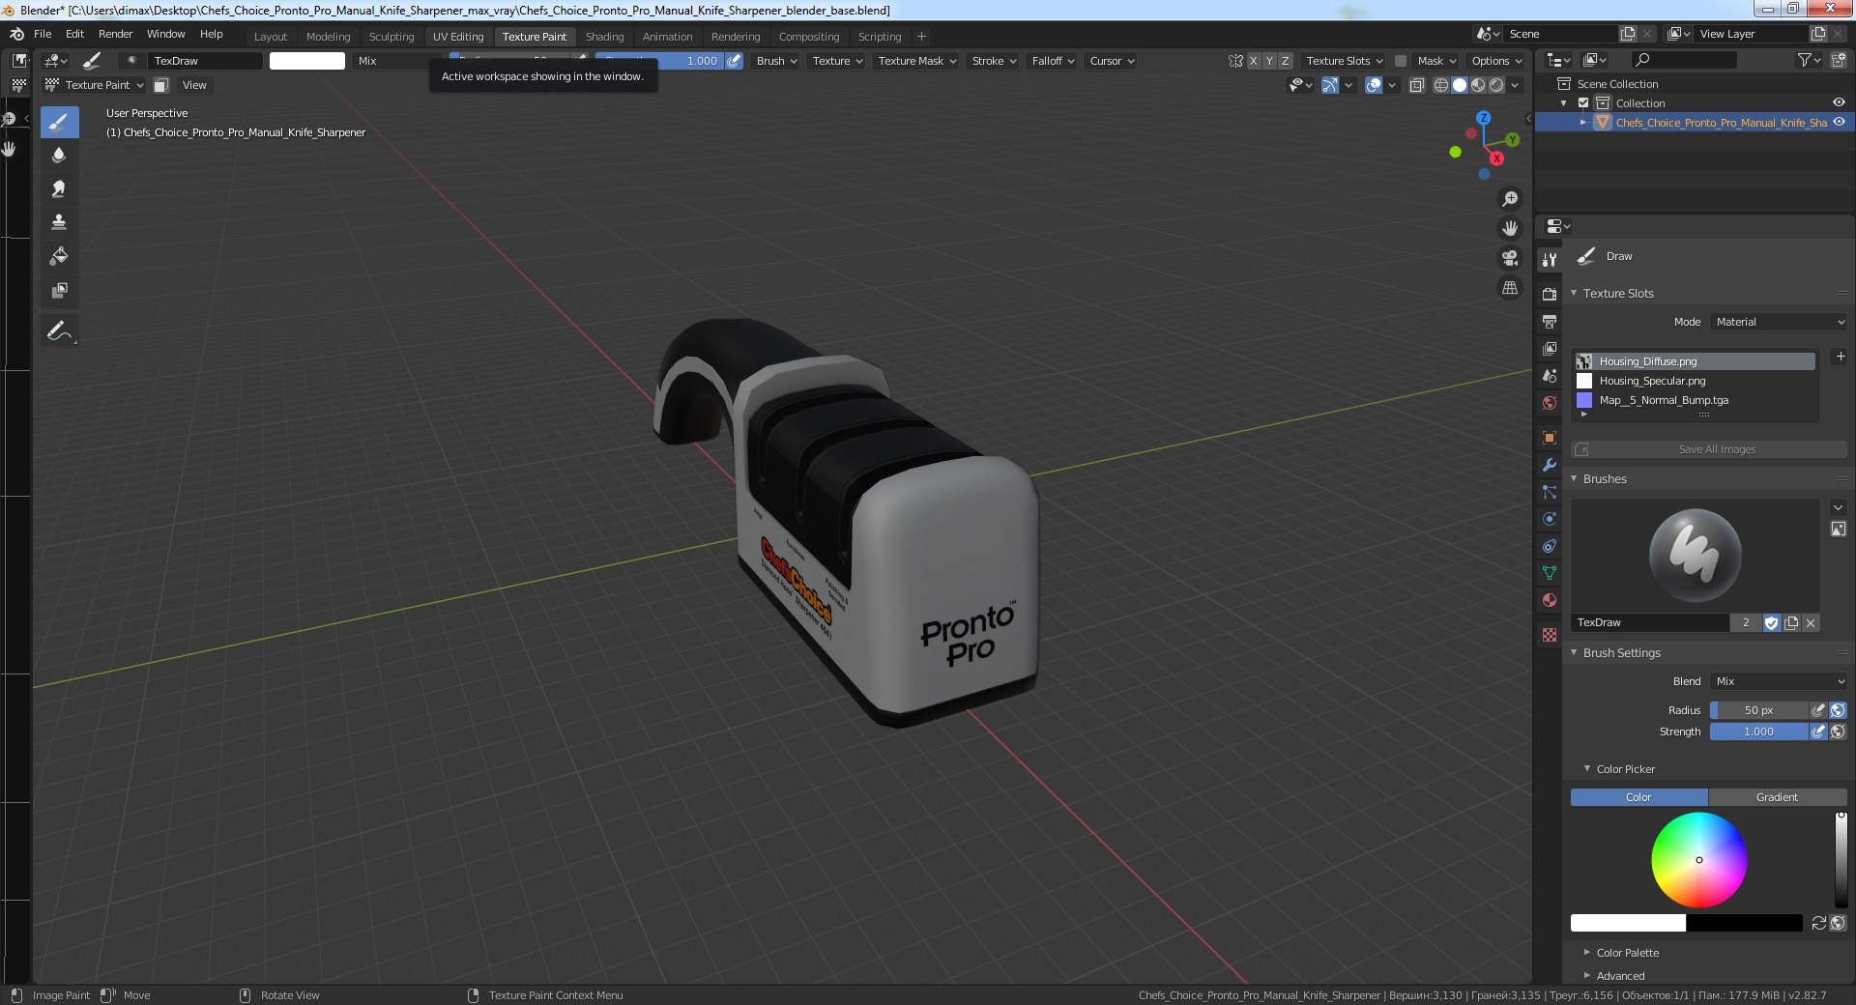Screen dimensions: 1856x1005
Task: Select the Fill bucket tool
Action: click(59, 256)
